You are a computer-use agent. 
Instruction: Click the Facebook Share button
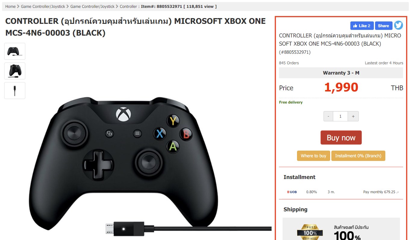(x=383, y=26)
